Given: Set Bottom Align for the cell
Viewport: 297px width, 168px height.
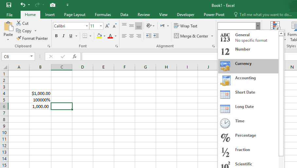Looking at the screenshot, I should (x=139, y=26).
